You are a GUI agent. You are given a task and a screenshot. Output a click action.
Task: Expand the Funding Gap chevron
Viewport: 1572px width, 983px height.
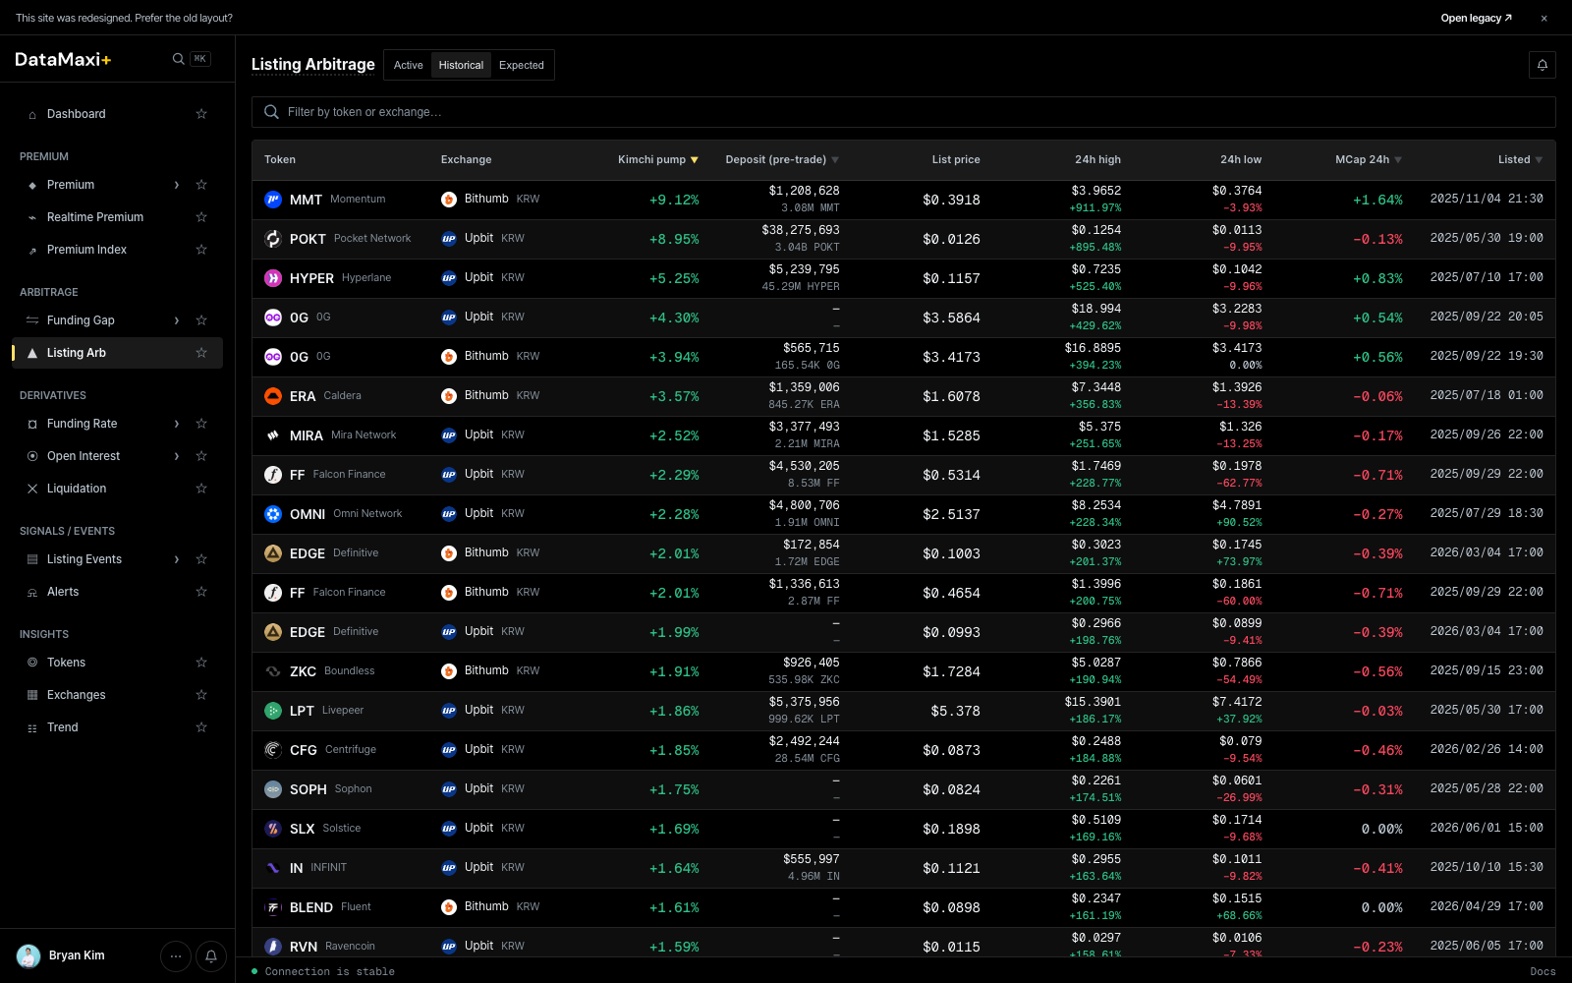pos(177,320)
